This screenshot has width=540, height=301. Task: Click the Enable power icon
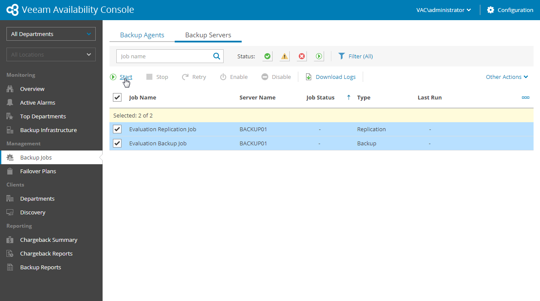pyautogui.click(x=223, y=77)
